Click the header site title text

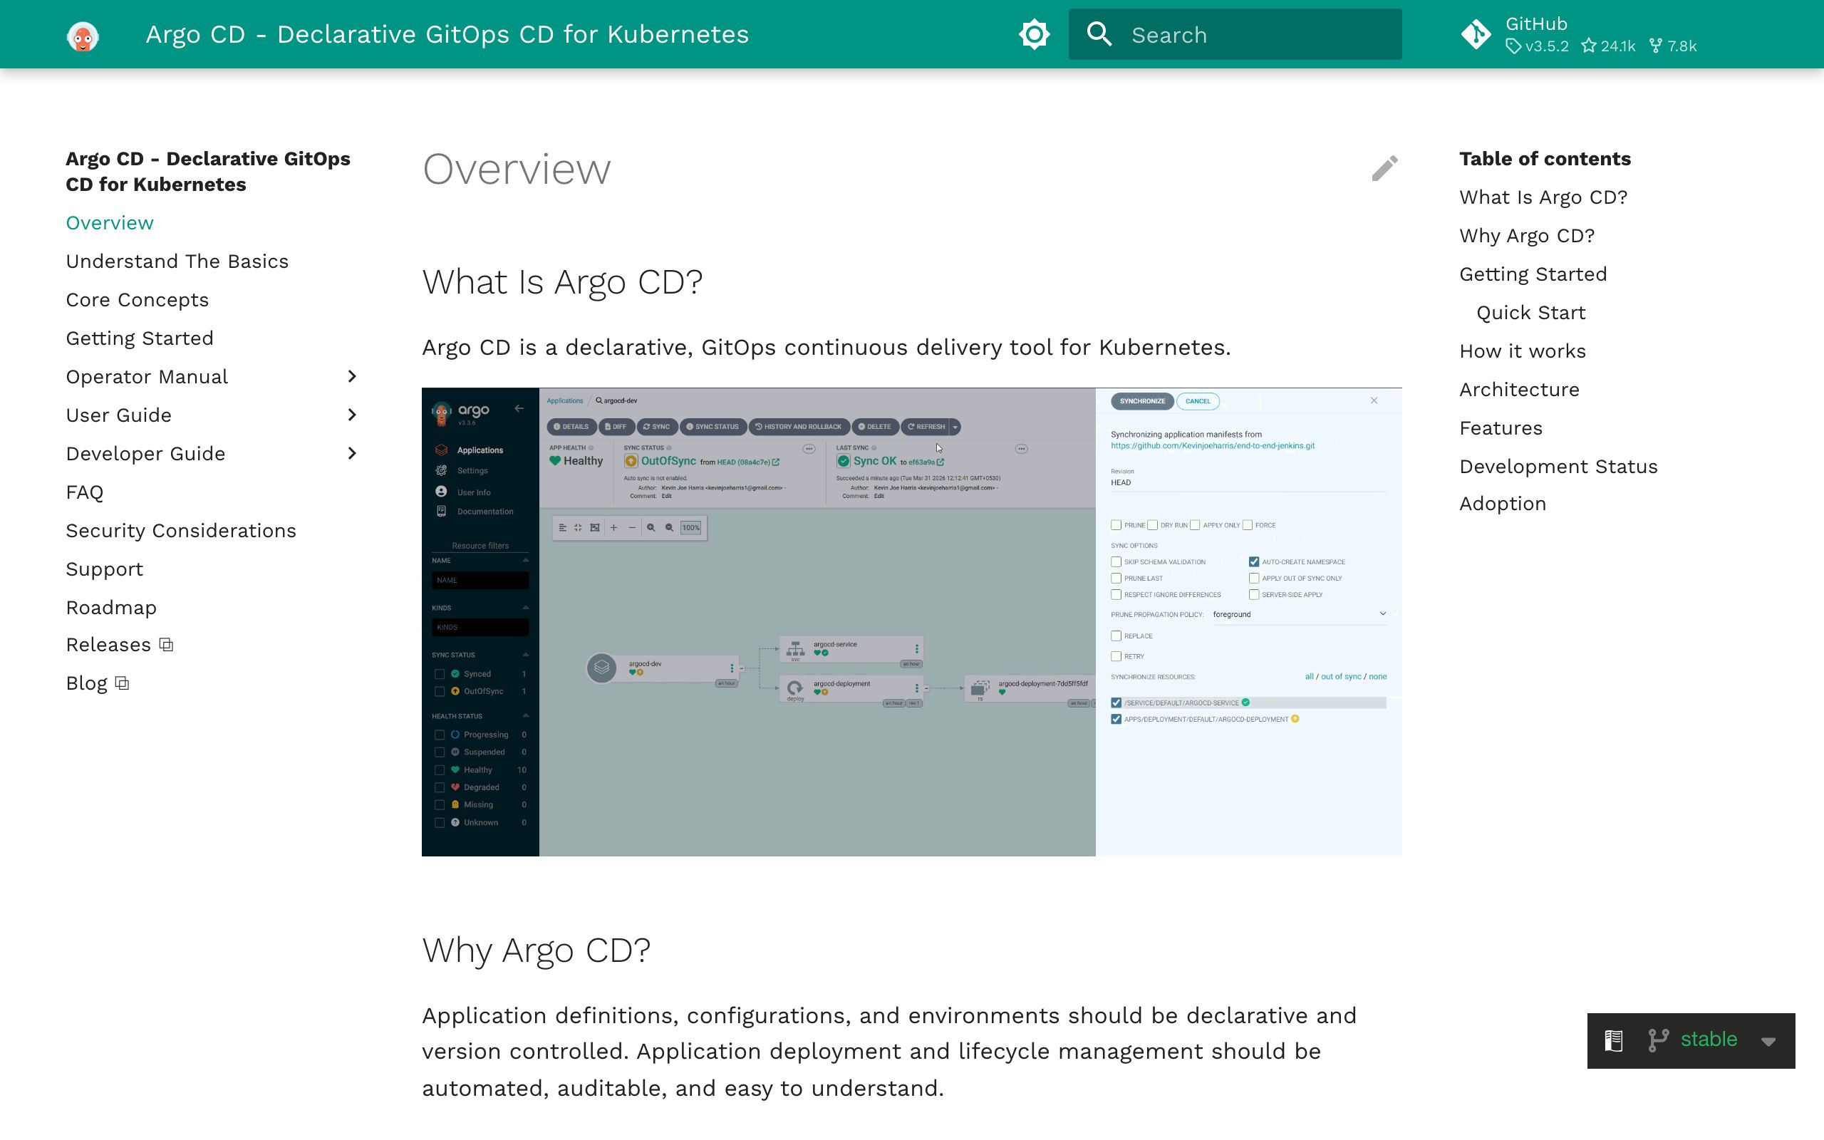click(x=447, y=35)
